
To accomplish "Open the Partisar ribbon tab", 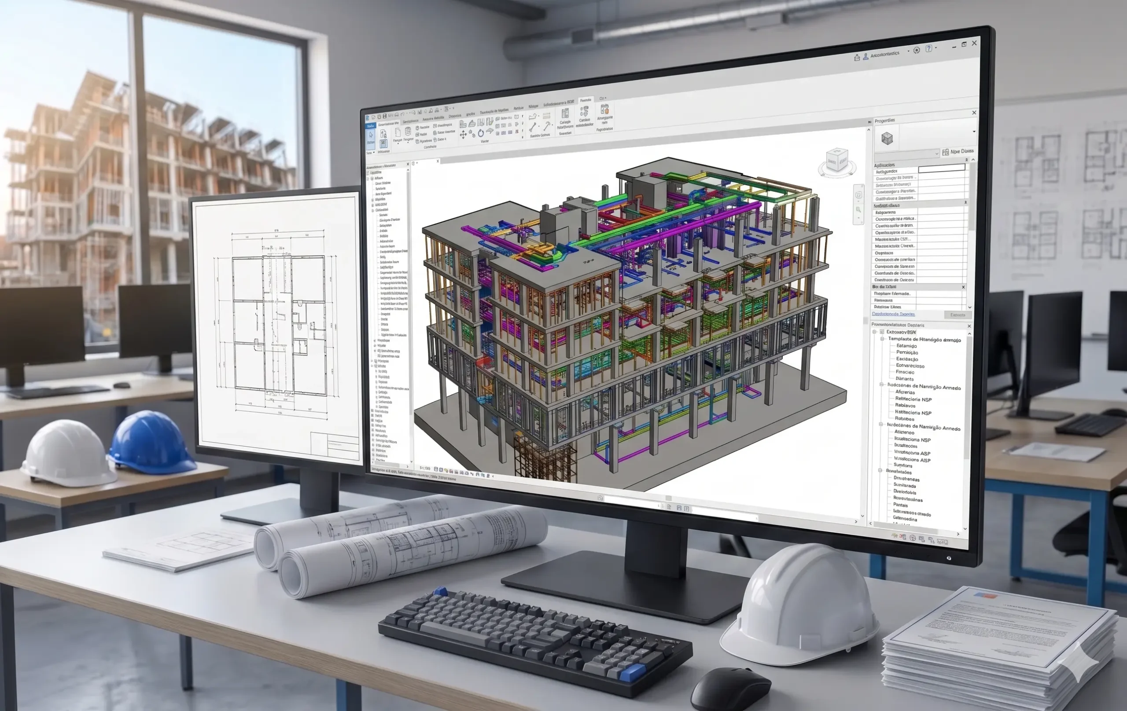I will coord(519,109).
